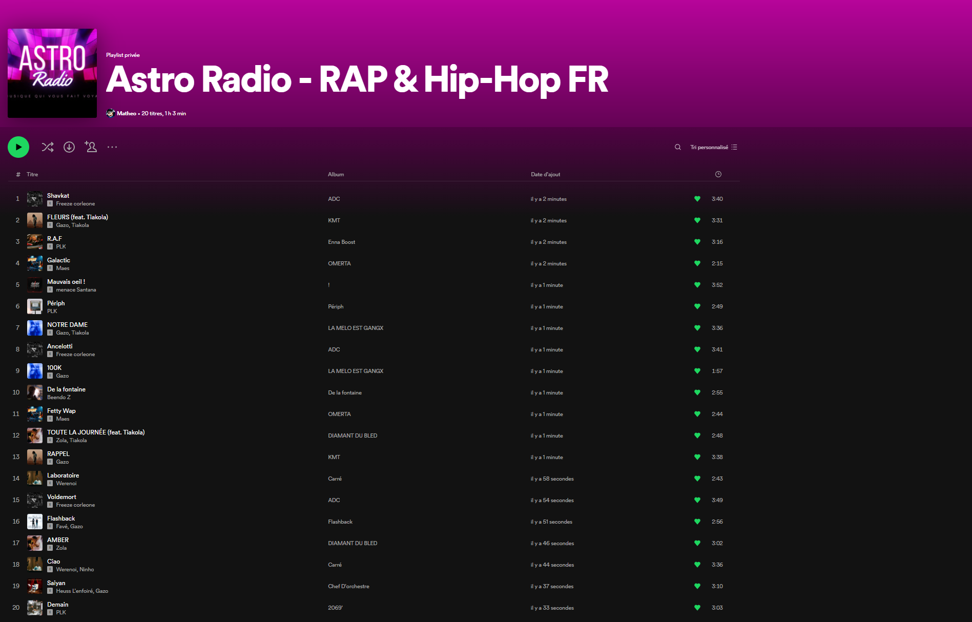Open the Astro Radio playlist cover image

(x=52, y=73)
